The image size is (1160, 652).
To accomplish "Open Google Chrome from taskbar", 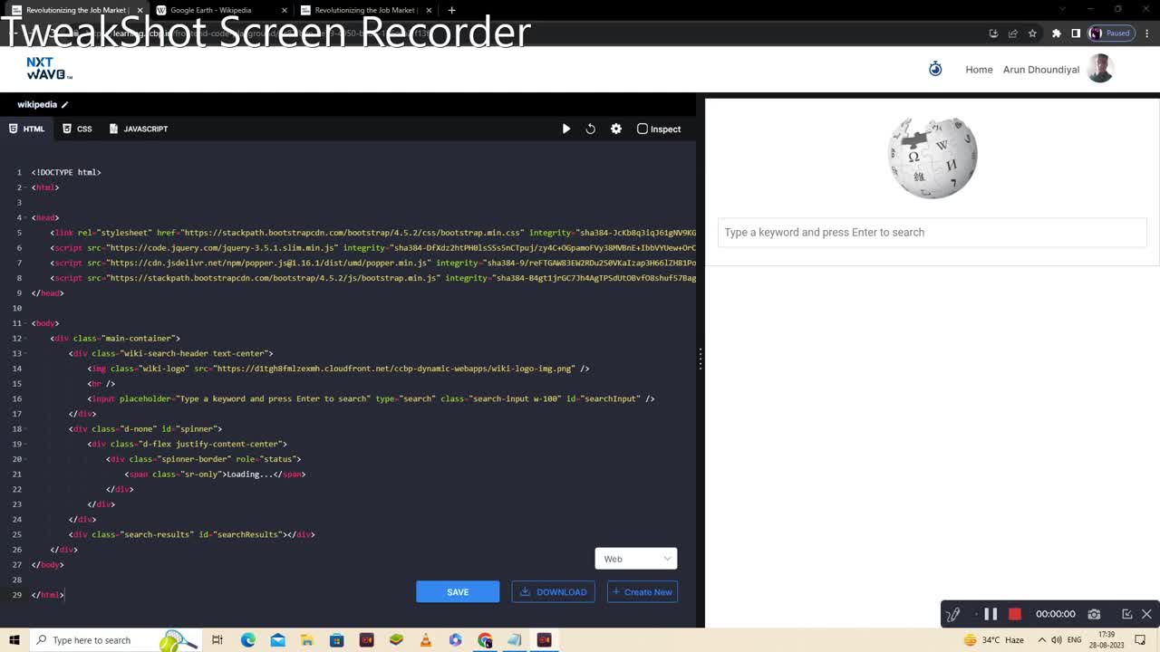I will click(x=485, y=640).
